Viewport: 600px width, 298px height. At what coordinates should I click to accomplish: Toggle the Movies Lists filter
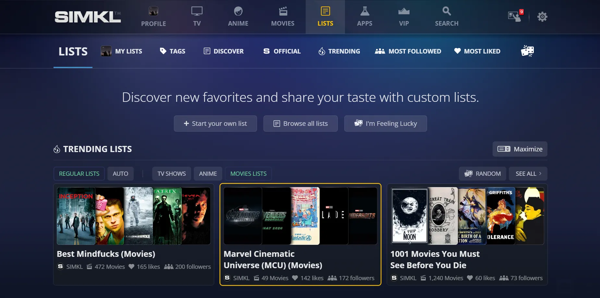[x=248, y=174]
